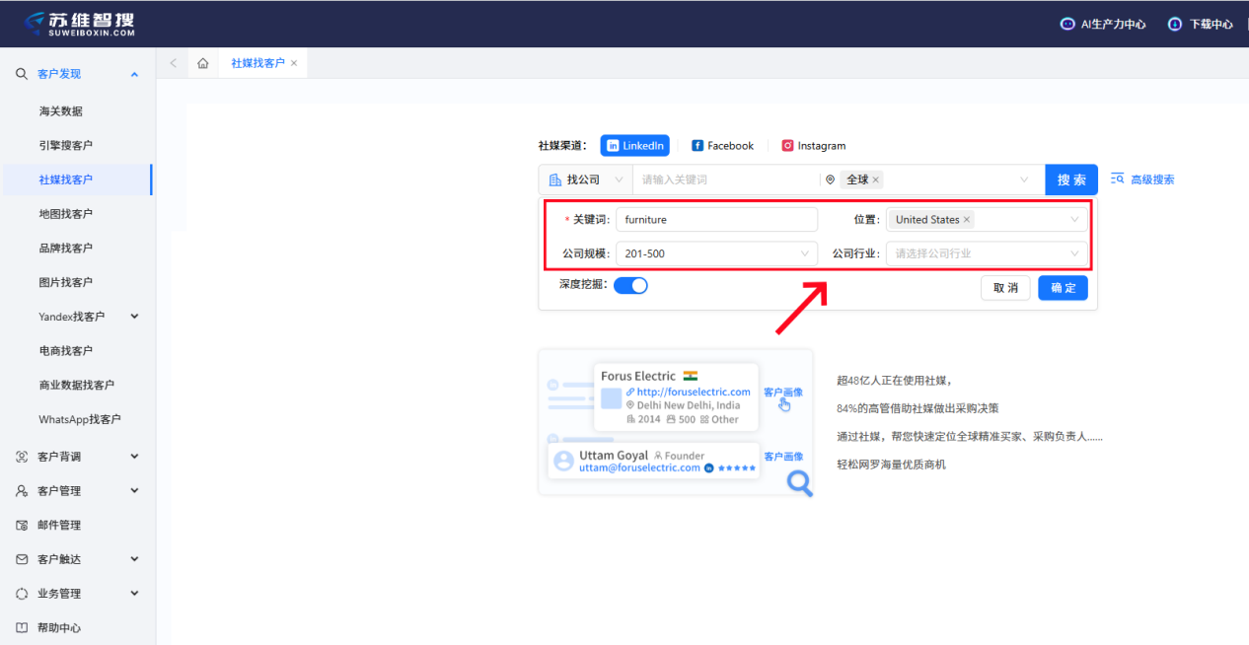Open 高级搜索 advanced search
The height and width of the screenshot is (645, 1249).
1142,179
